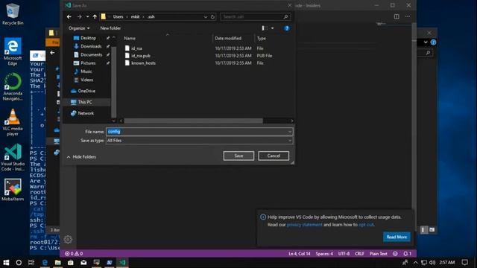Change Plain Text language mode
Image resolution: width=477 pixels, height=268 pixels.
tap(378, 254)
